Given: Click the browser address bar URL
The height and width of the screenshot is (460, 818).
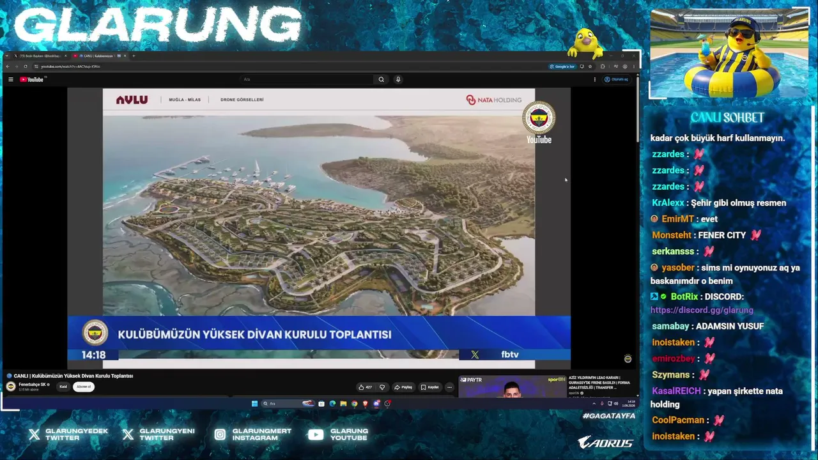Looking at the screenshot, I should pyautogui.click(x=71, y=66).
